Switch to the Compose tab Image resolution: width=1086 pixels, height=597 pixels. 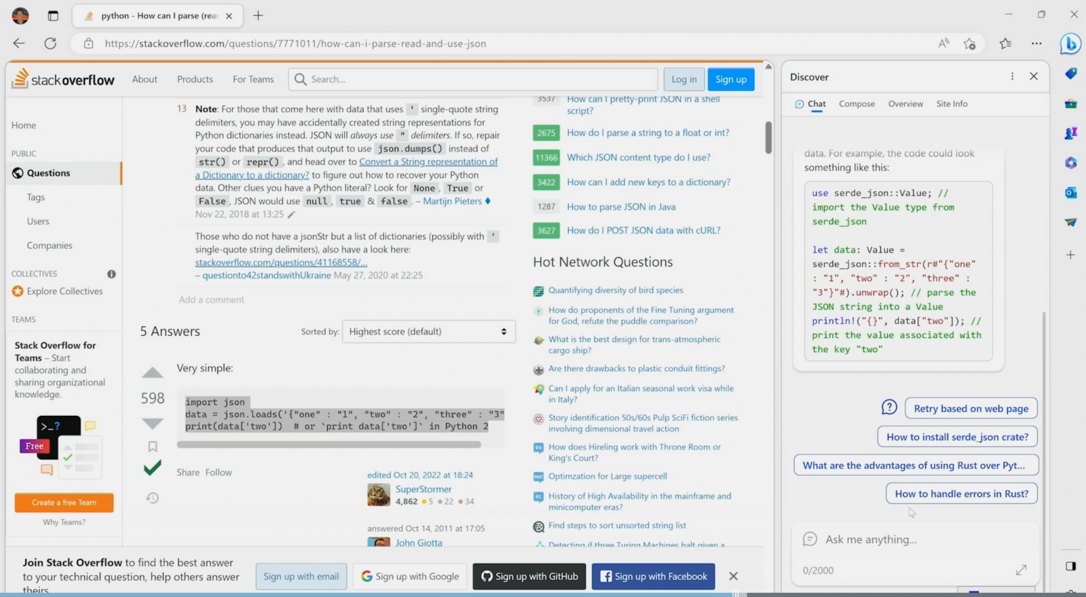[857, 104]
